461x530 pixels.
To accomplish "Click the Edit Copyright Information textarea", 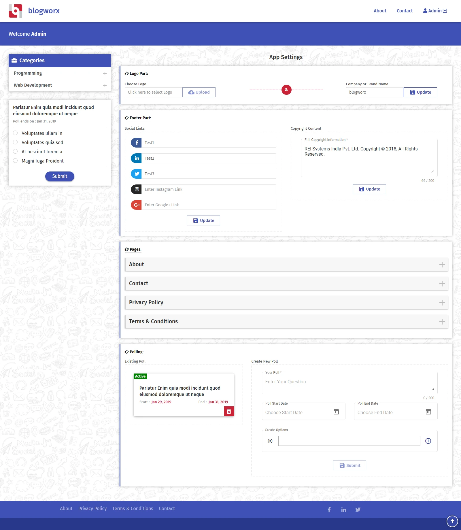I will point(369,159).
